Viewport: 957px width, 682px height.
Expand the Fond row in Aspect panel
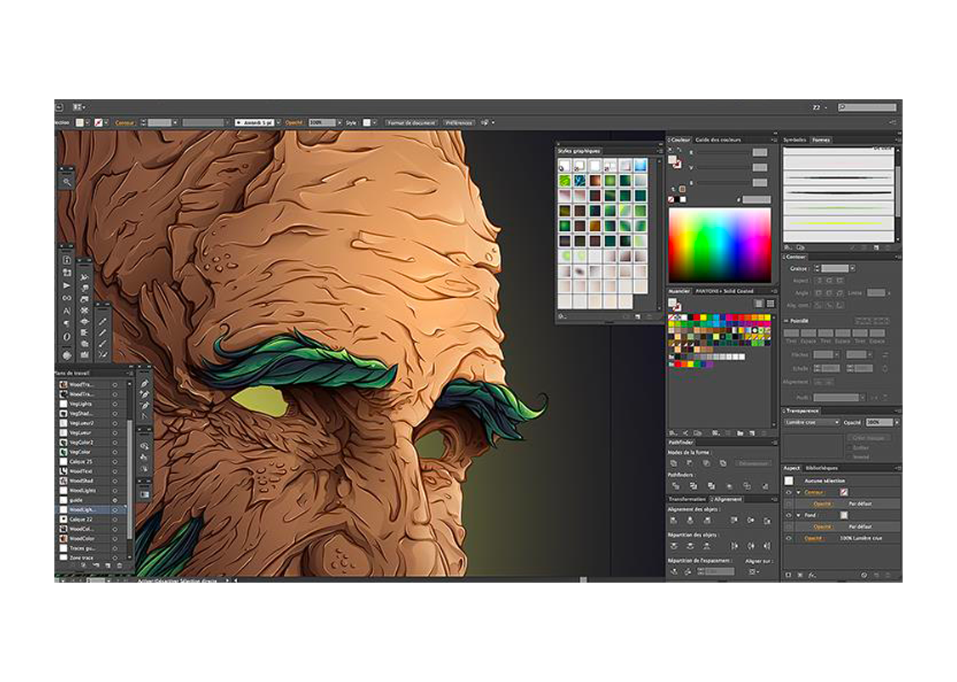point(798,516)
